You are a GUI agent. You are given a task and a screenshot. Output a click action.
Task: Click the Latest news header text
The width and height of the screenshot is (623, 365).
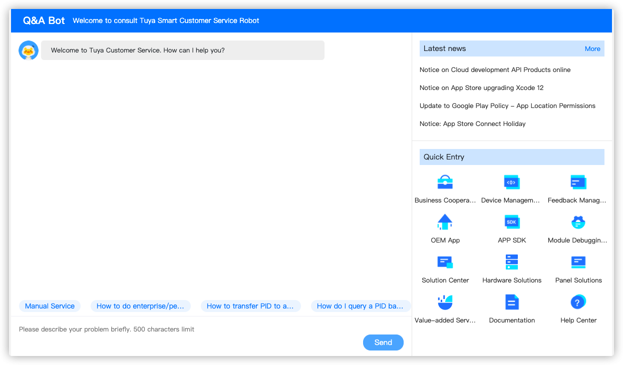[445, 48]
